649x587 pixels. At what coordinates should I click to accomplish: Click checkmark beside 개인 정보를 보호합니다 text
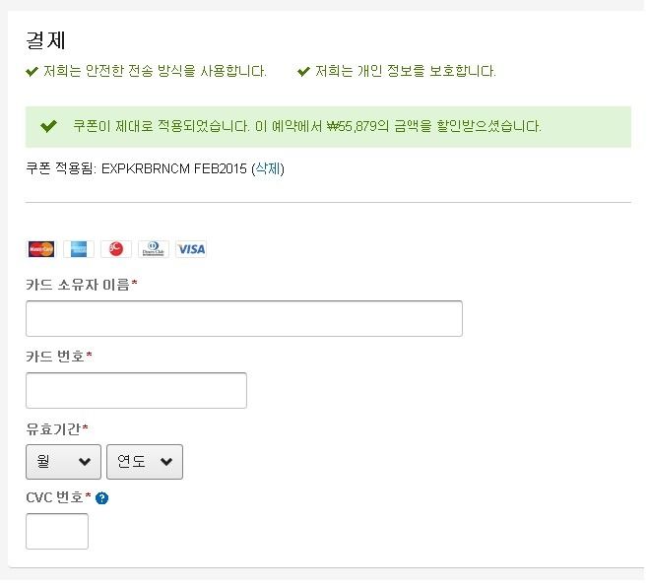303,72
